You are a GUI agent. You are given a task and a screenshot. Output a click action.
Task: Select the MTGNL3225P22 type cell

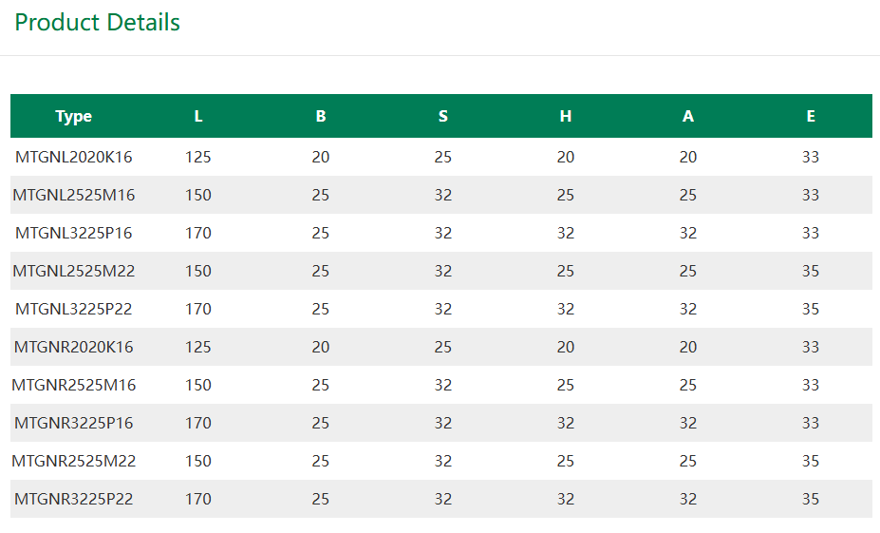coord(73,309)
